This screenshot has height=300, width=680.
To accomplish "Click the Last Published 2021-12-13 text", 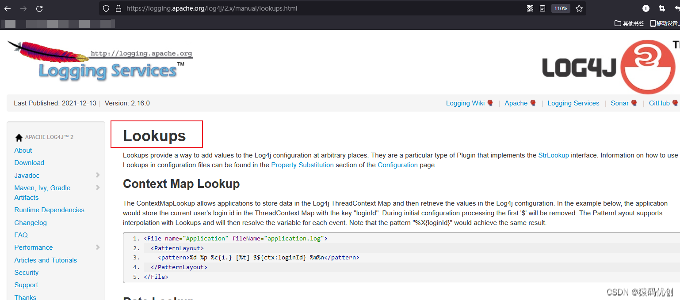I will click(x=55, y=103).
